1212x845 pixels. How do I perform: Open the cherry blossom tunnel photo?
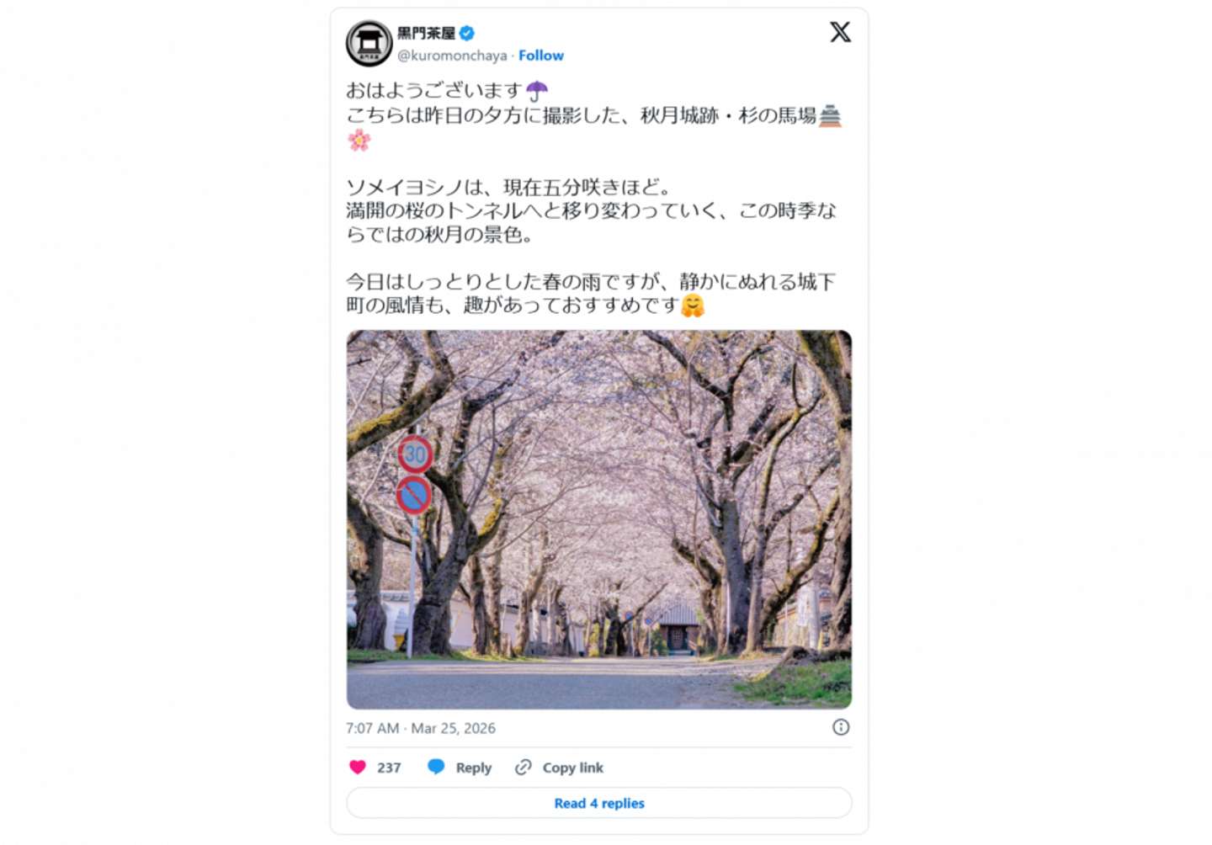pyautogui.click(x=599, y=519)
